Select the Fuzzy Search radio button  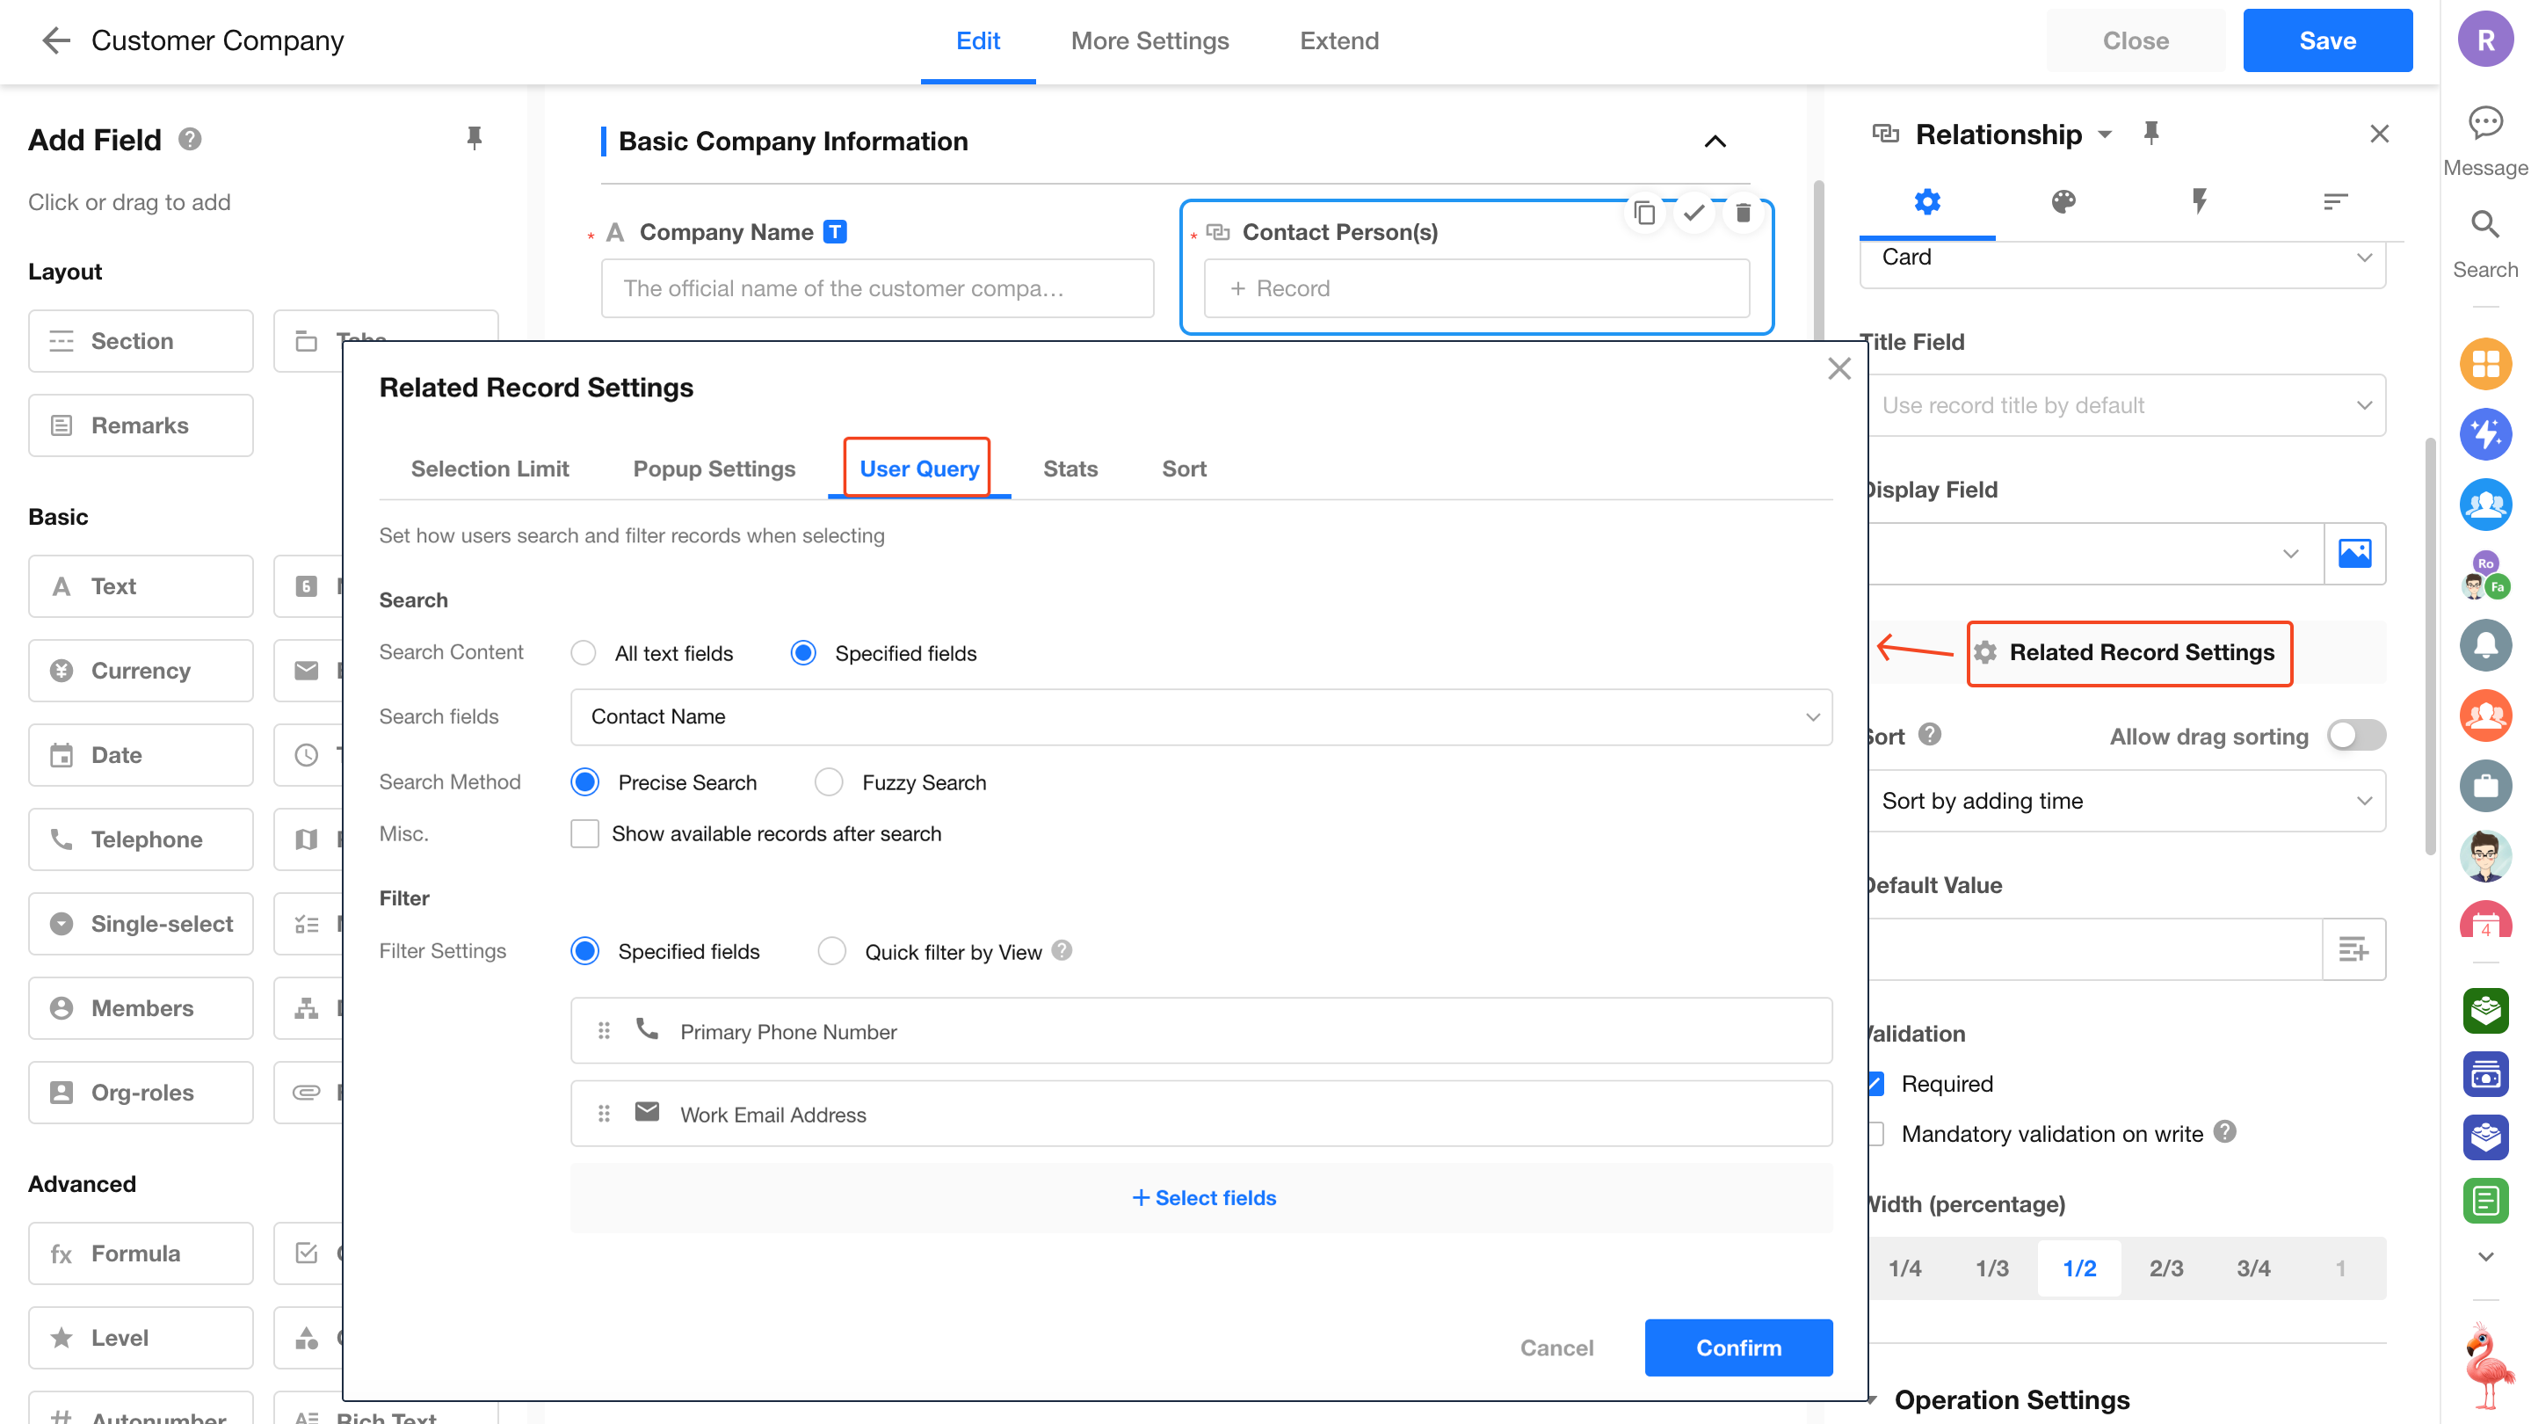[828, 782]
